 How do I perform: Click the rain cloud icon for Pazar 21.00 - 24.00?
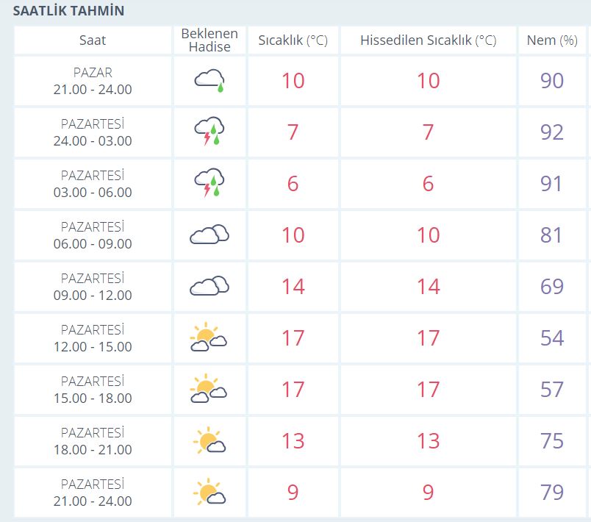[x=209, y=81]
